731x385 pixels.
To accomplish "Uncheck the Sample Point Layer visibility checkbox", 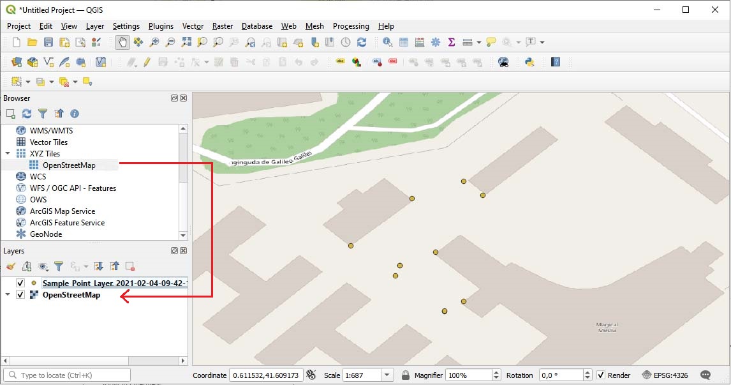I will (x=20, y=283).
